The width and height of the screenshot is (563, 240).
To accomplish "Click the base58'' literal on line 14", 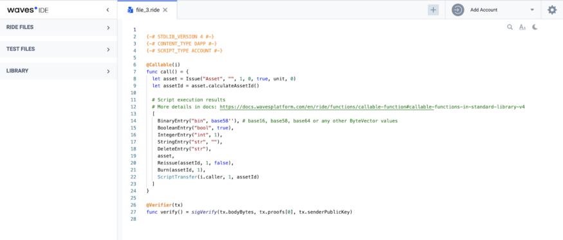I will click(223, 121).
